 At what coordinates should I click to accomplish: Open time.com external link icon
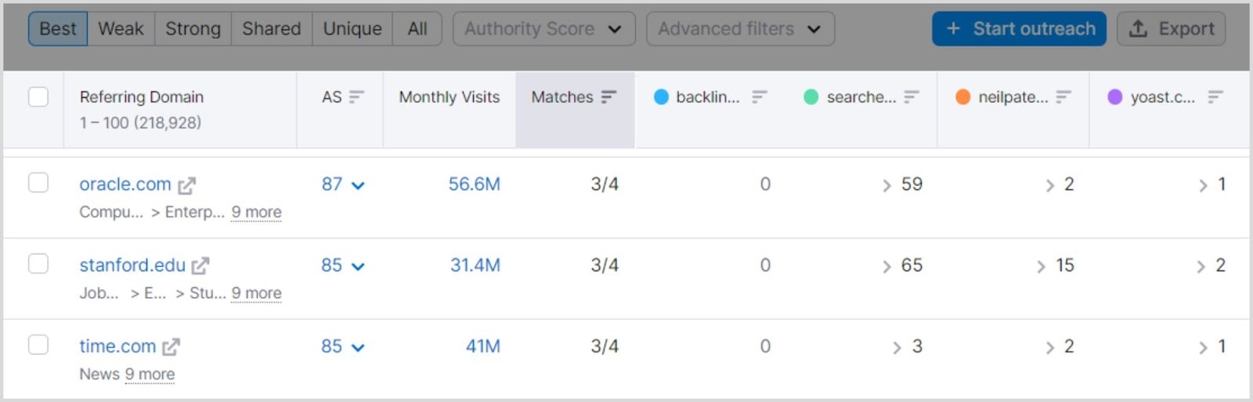click(x=171, y=346)
